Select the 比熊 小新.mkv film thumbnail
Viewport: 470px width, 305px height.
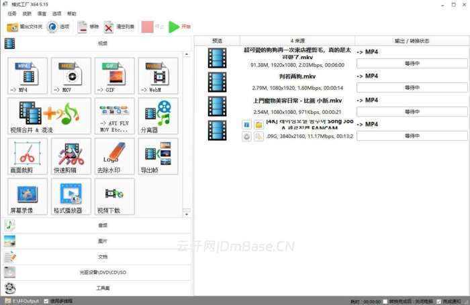[218, 107]
